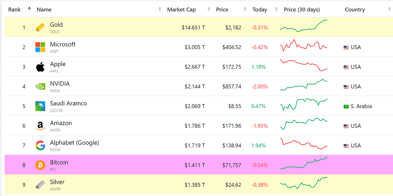Click the Bitcoin logo icon
393x196 pixels.
pyautogui.click(x=40, y=165)
